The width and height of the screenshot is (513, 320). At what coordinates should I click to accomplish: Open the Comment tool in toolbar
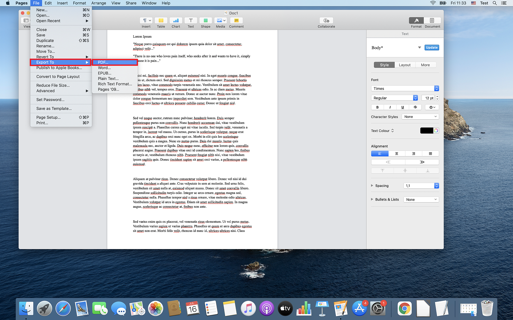[x=236, y=21]
